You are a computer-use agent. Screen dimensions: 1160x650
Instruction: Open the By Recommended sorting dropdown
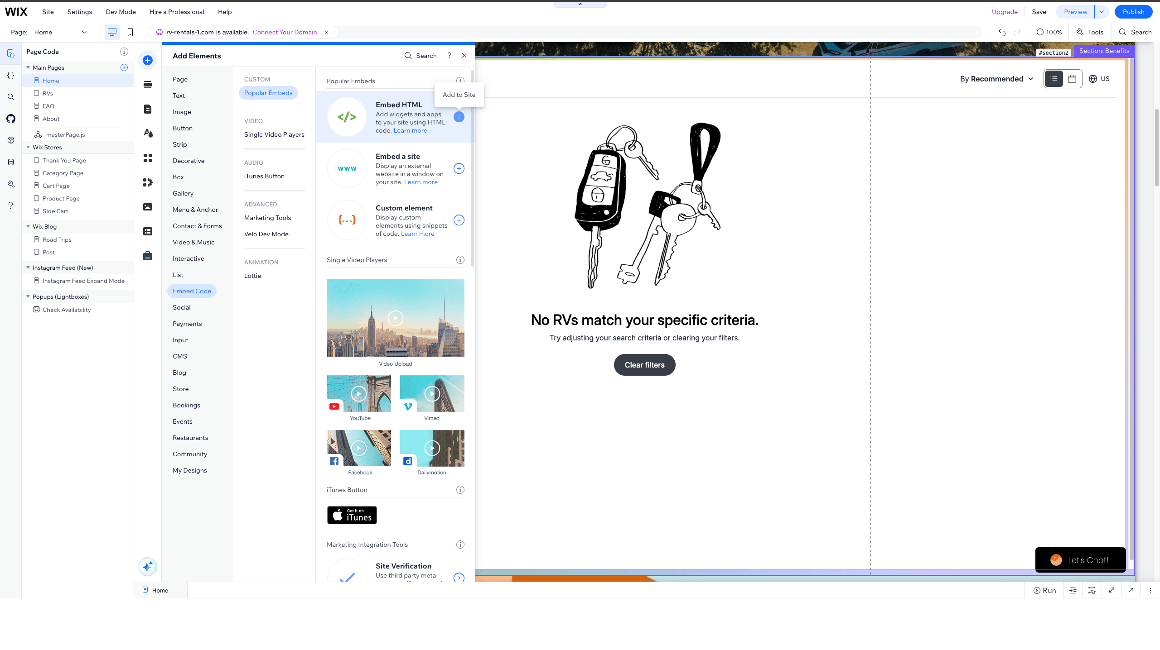point(996,78)
